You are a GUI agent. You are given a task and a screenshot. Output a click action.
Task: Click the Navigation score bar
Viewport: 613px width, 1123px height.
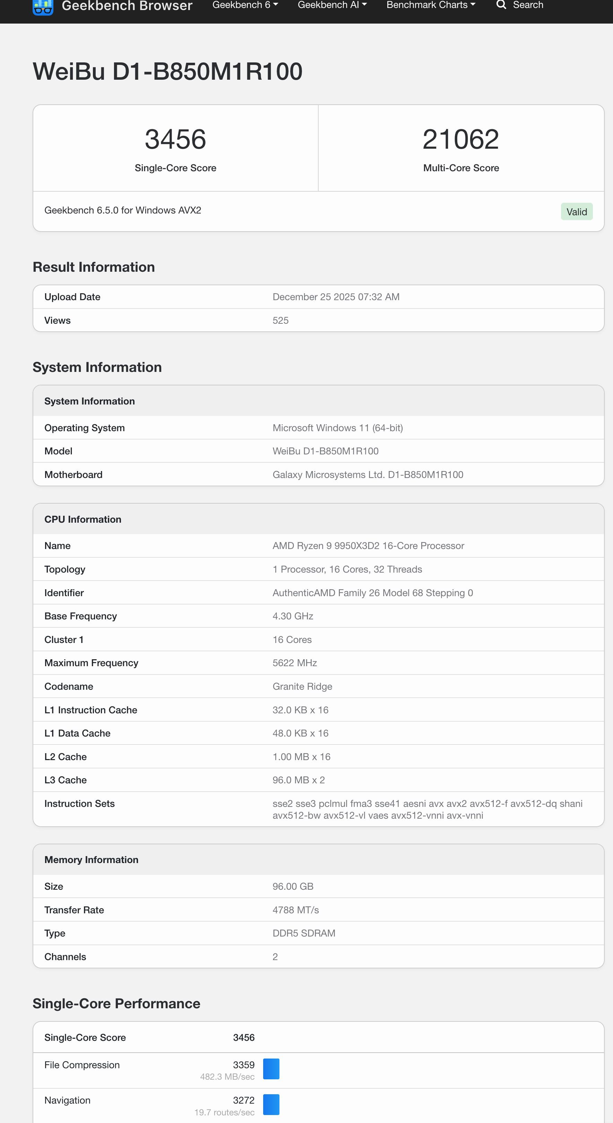point(271,1105)
